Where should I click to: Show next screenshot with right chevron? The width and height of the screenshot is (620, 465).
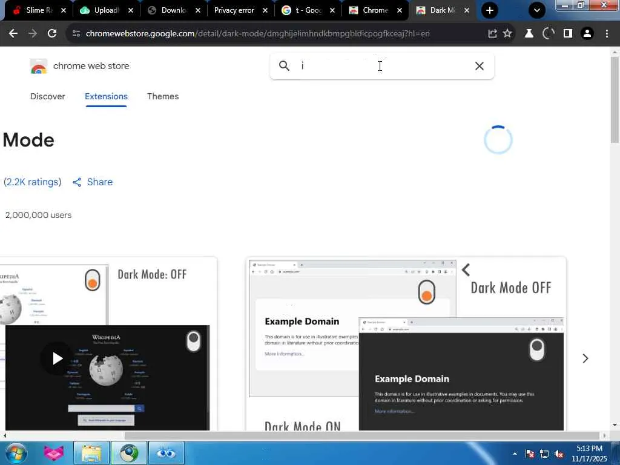coord(585,358)
